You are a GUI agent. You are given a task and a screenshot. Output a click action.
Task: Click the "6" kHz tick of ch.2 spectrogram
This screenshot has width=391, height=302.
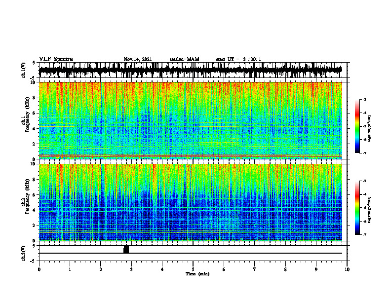35,194
